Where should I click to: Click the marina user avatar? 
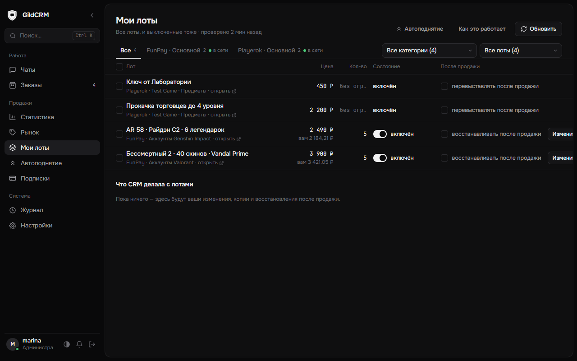tap(13, 344)
